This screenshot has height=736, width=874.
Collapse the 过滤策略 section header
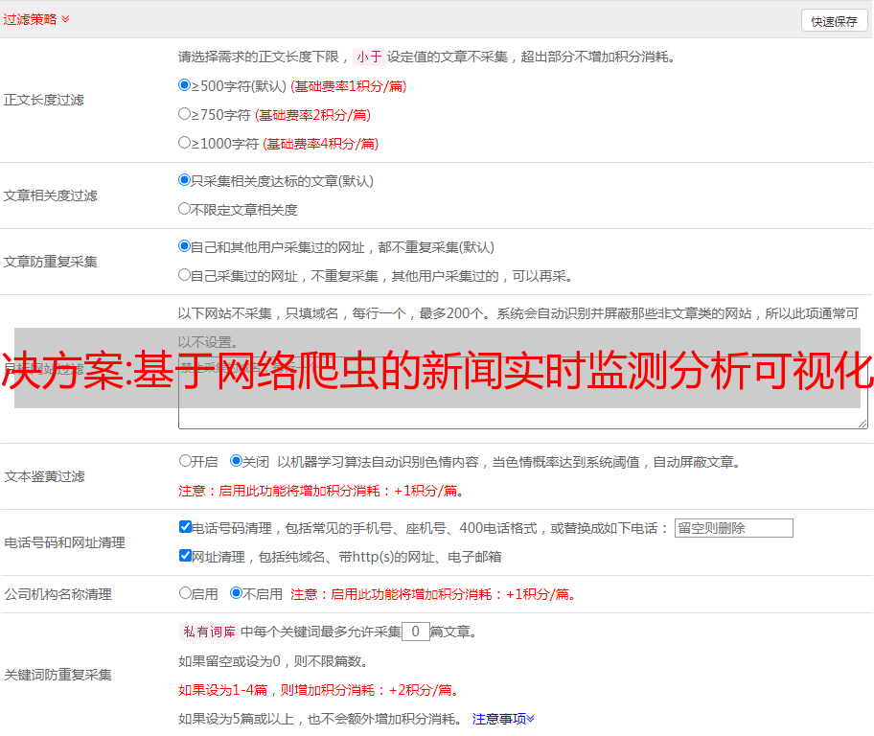[x=35, y=19]
